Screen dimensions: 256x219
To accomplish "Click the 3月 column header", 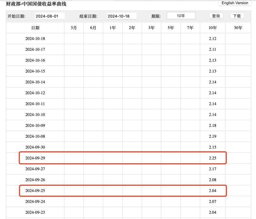I will [74, 28].
